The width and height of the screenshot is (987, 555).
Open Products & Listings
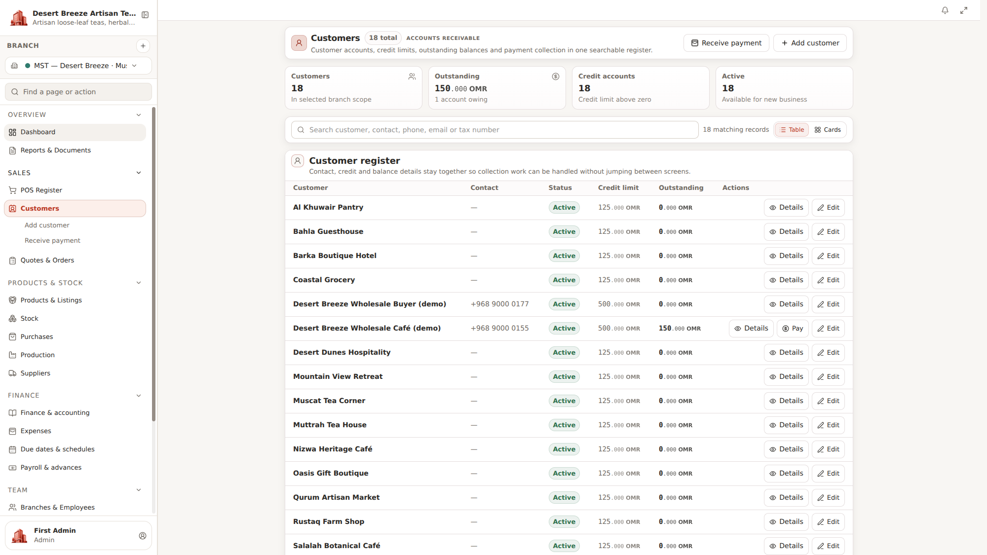click(75, 300)
